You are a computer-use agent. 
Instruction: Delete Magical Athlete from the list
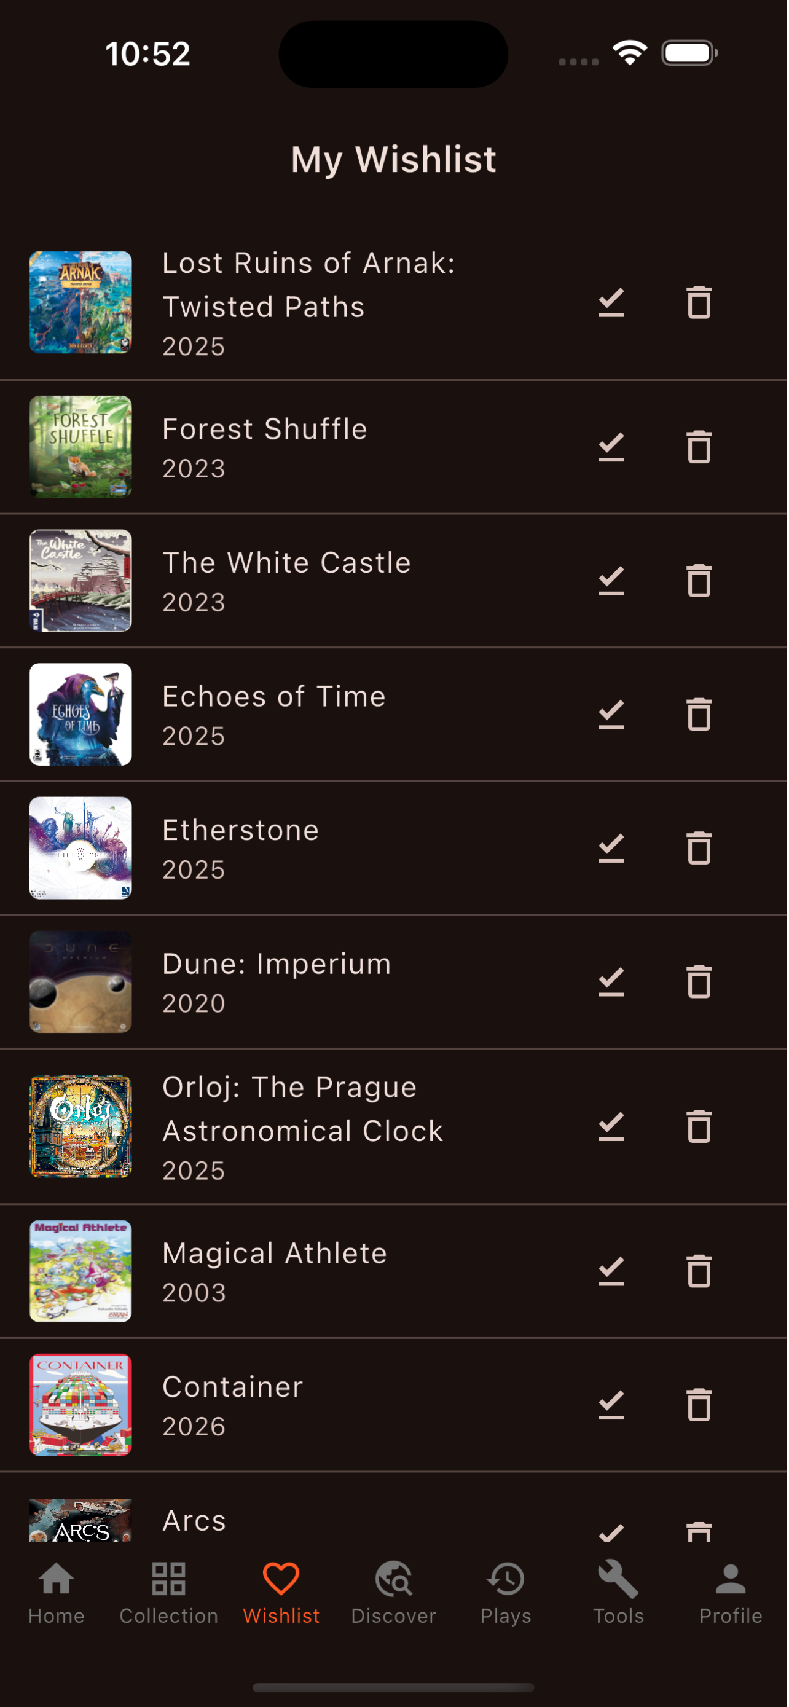[x=699, y=1271]
